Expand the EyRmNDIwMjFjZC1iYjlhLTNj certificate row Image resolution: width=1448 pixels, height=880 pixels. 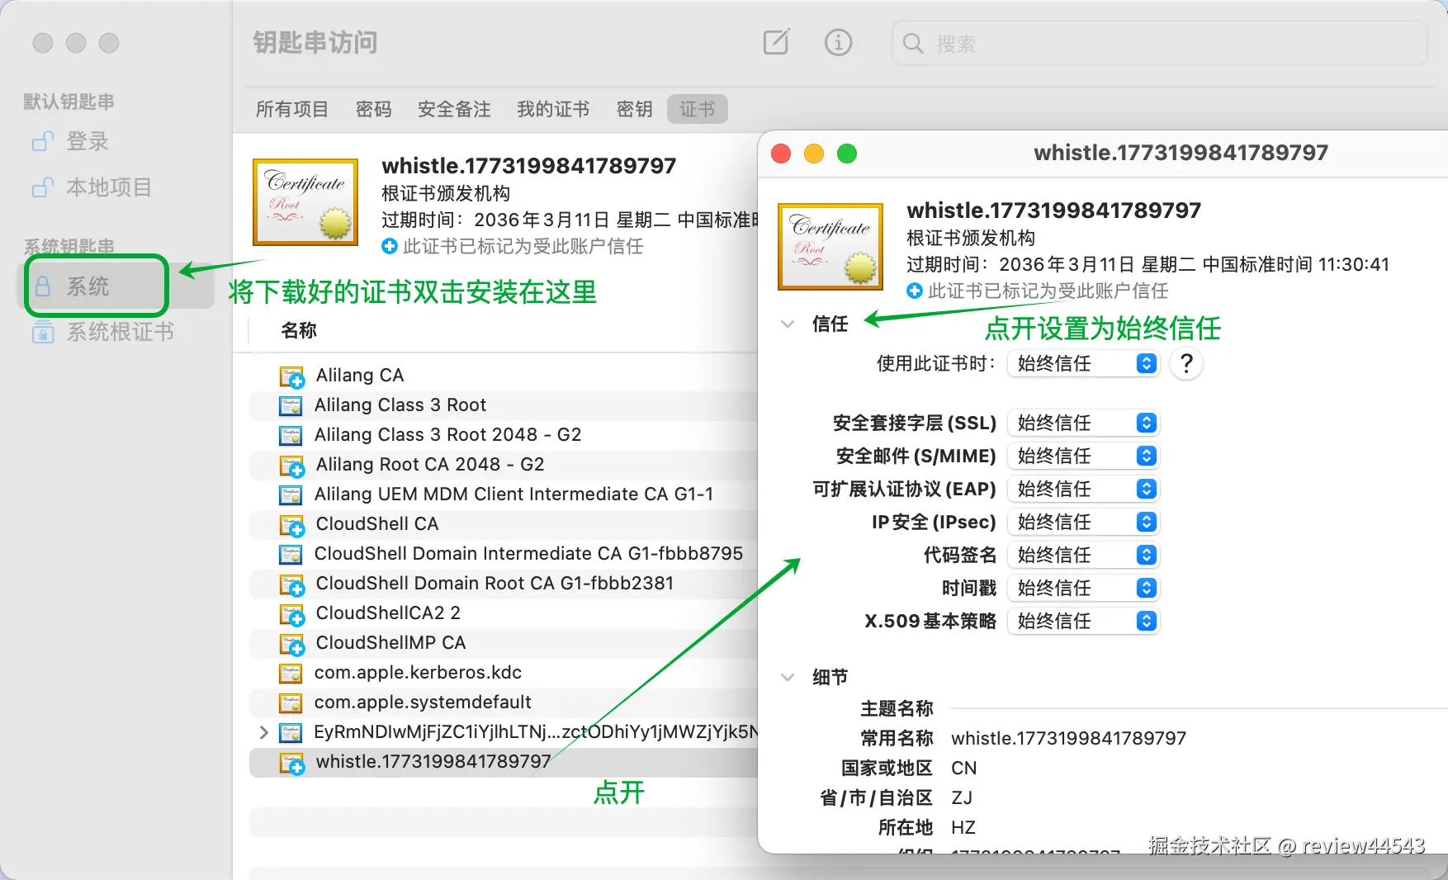click(x=263, y=732)
